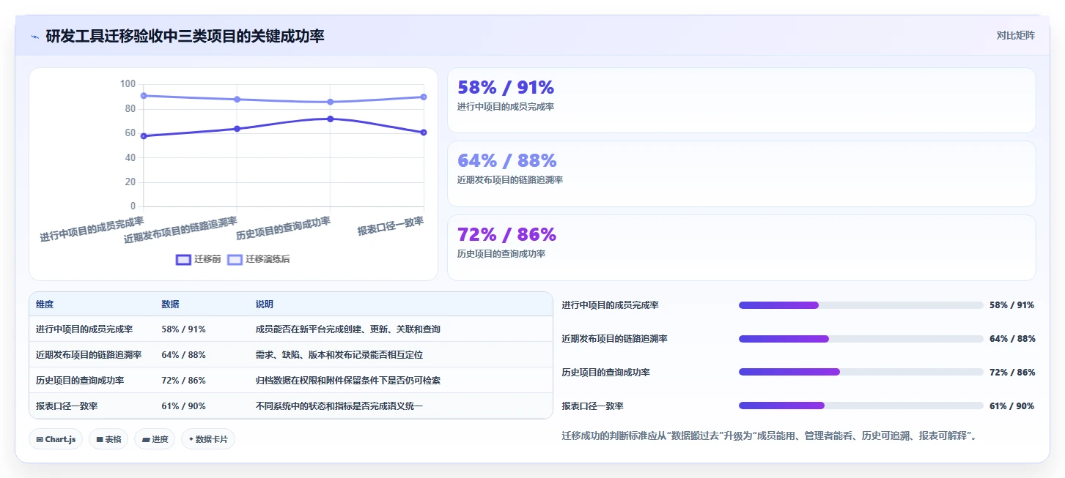The image size is (1065, 478).
Task: Click the title 研发工具迁移验收中三类项目的关键成功率
Action: (x=185, y=36)
